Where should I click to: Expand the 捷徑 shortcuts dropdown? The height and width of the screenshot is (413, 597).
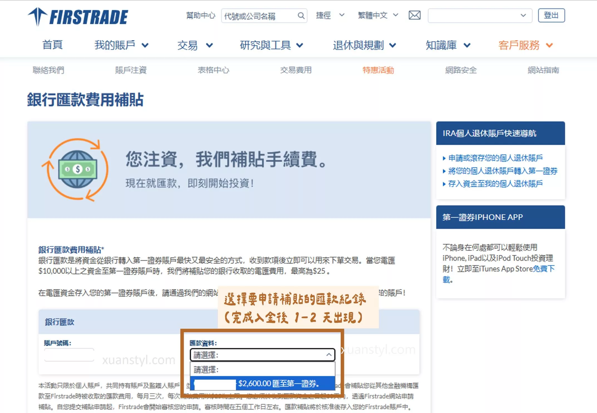point(330,15)
